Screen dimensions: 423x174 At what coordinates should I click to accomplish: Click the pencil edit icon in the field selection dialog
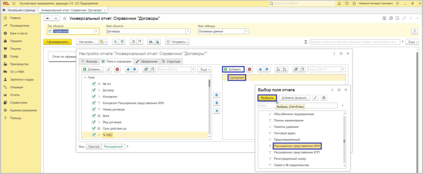point(315,98)
